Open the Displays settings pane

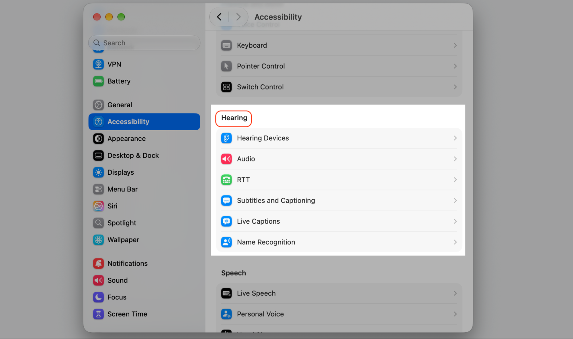144,172
